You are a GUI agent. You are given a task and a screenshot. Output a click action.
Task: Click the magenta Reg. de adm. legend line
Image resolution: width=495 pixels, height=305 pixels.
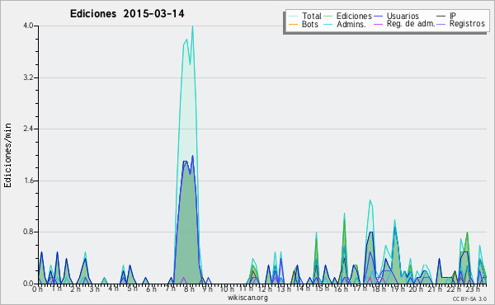tap(378, 25)
